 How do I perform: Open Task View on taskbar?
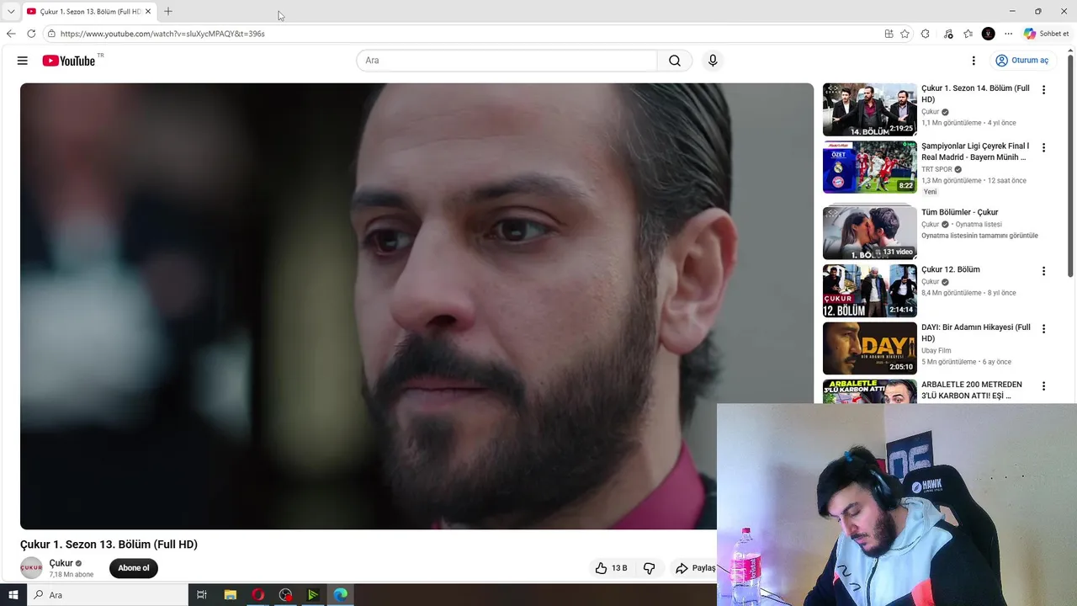[202, 595]
